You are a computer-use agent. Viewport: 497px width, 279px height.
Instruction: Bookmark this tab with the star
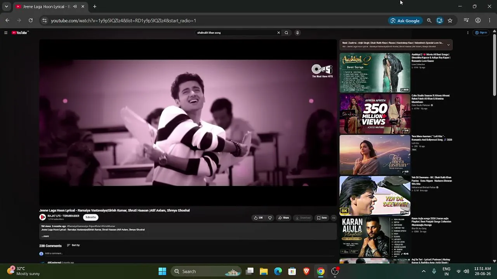450,21
